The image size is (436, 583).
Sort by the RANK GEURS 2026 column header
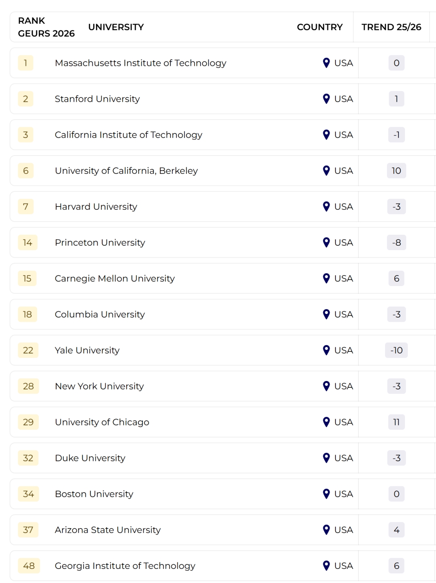(x=46, y=27)
